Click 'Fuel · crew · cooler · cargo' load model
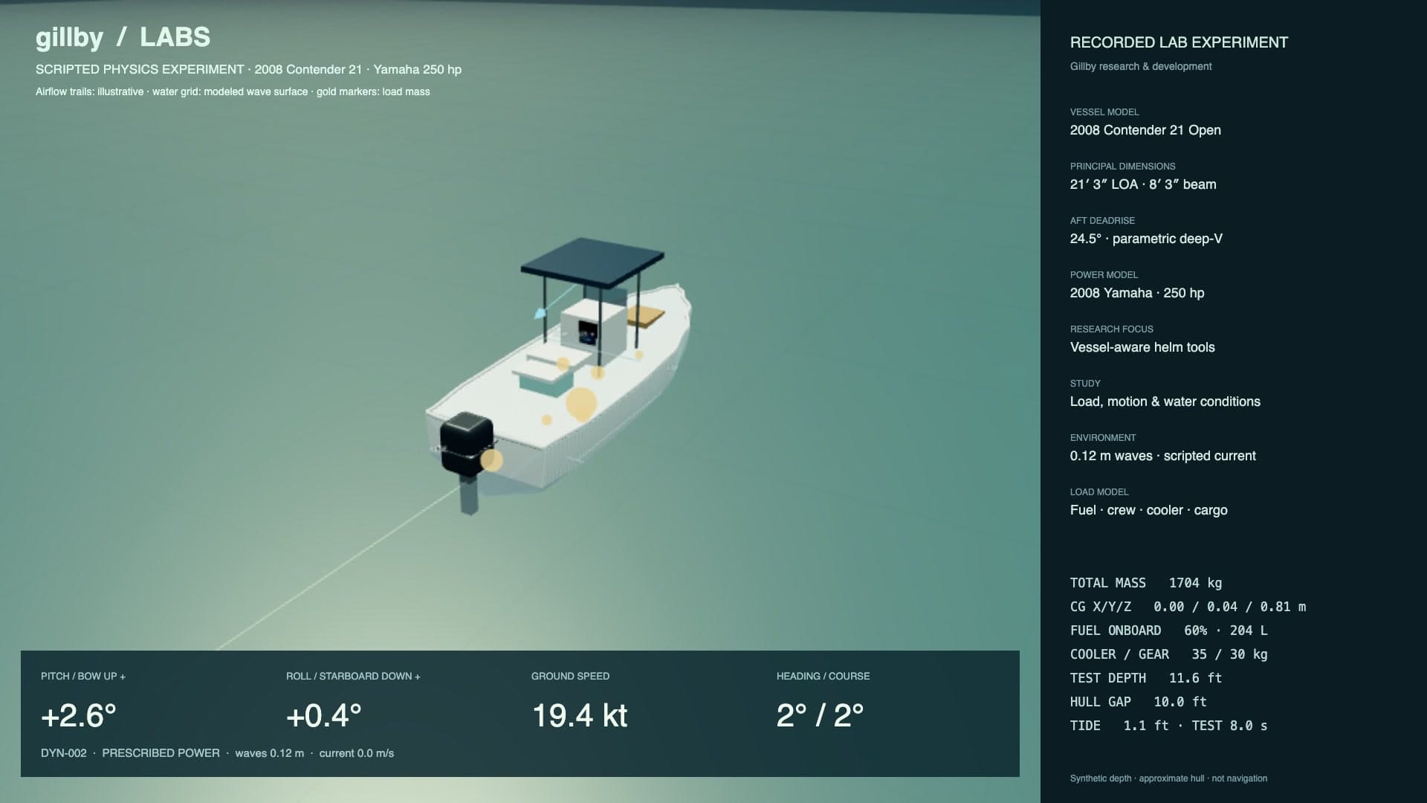Viewport: 1427px width, 803px height. pyautogui.click(x=1149, y=510)
